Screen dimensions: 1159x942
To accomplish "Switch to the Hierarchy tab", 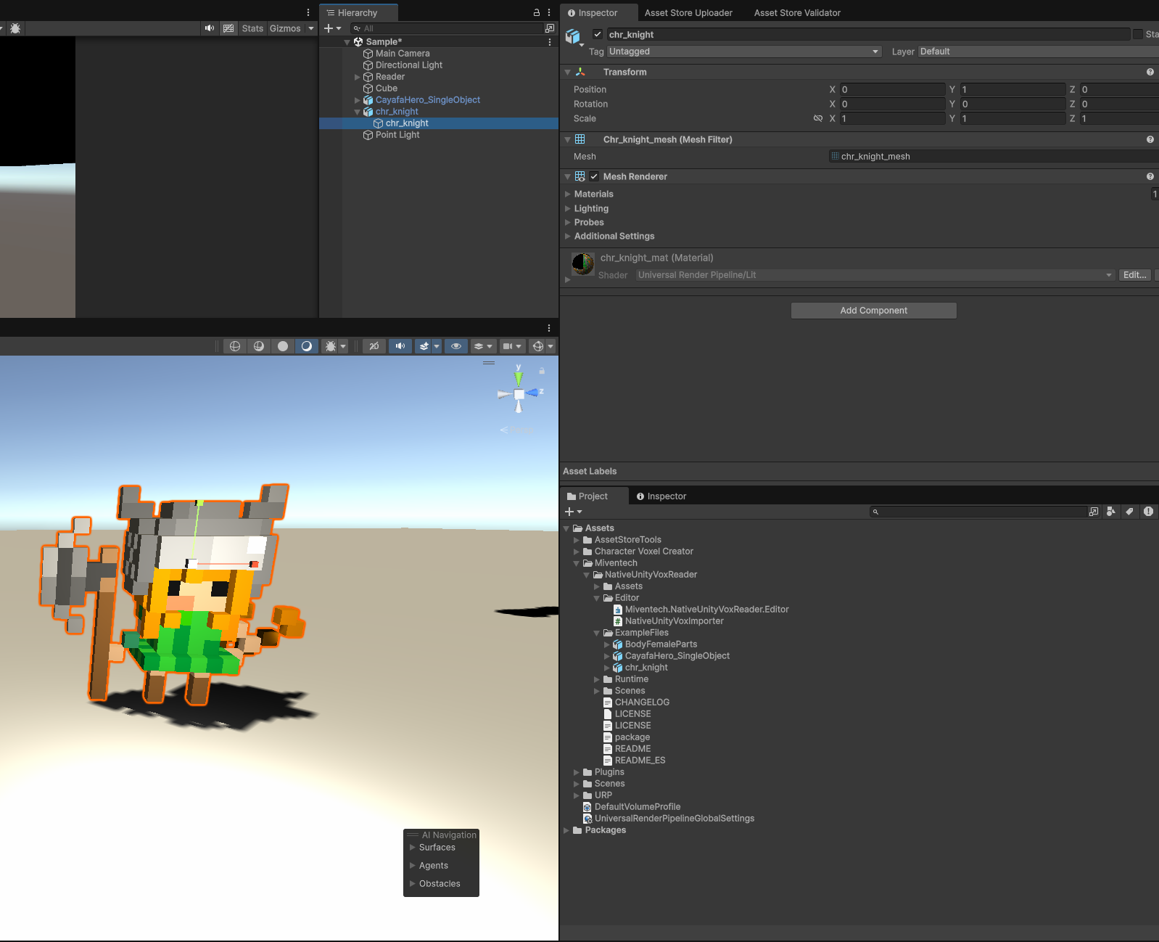I will tap(359, 13).
